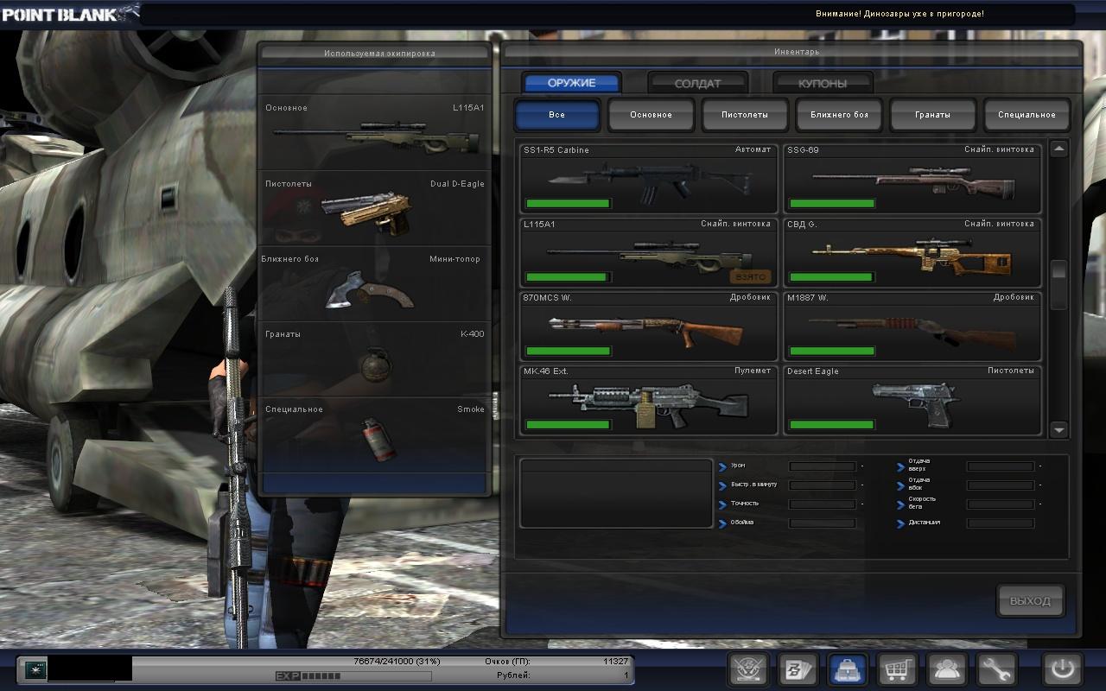Open the Купоны tab
Viewport: 1106px width, 691px height.
pyautogui.click(x=822, y=84)
